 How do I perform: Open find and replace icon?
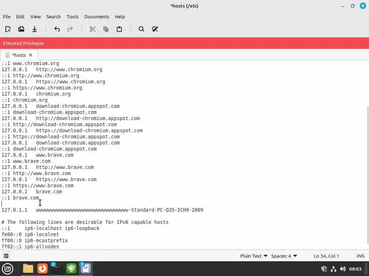click(155, 29)
